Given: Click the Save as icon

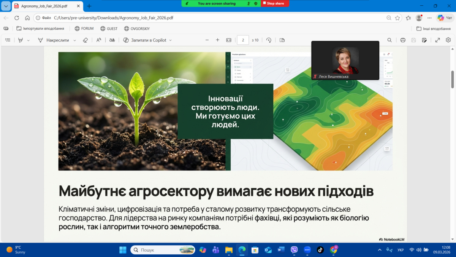Looking at the screenshot, I should coord(424,40).
